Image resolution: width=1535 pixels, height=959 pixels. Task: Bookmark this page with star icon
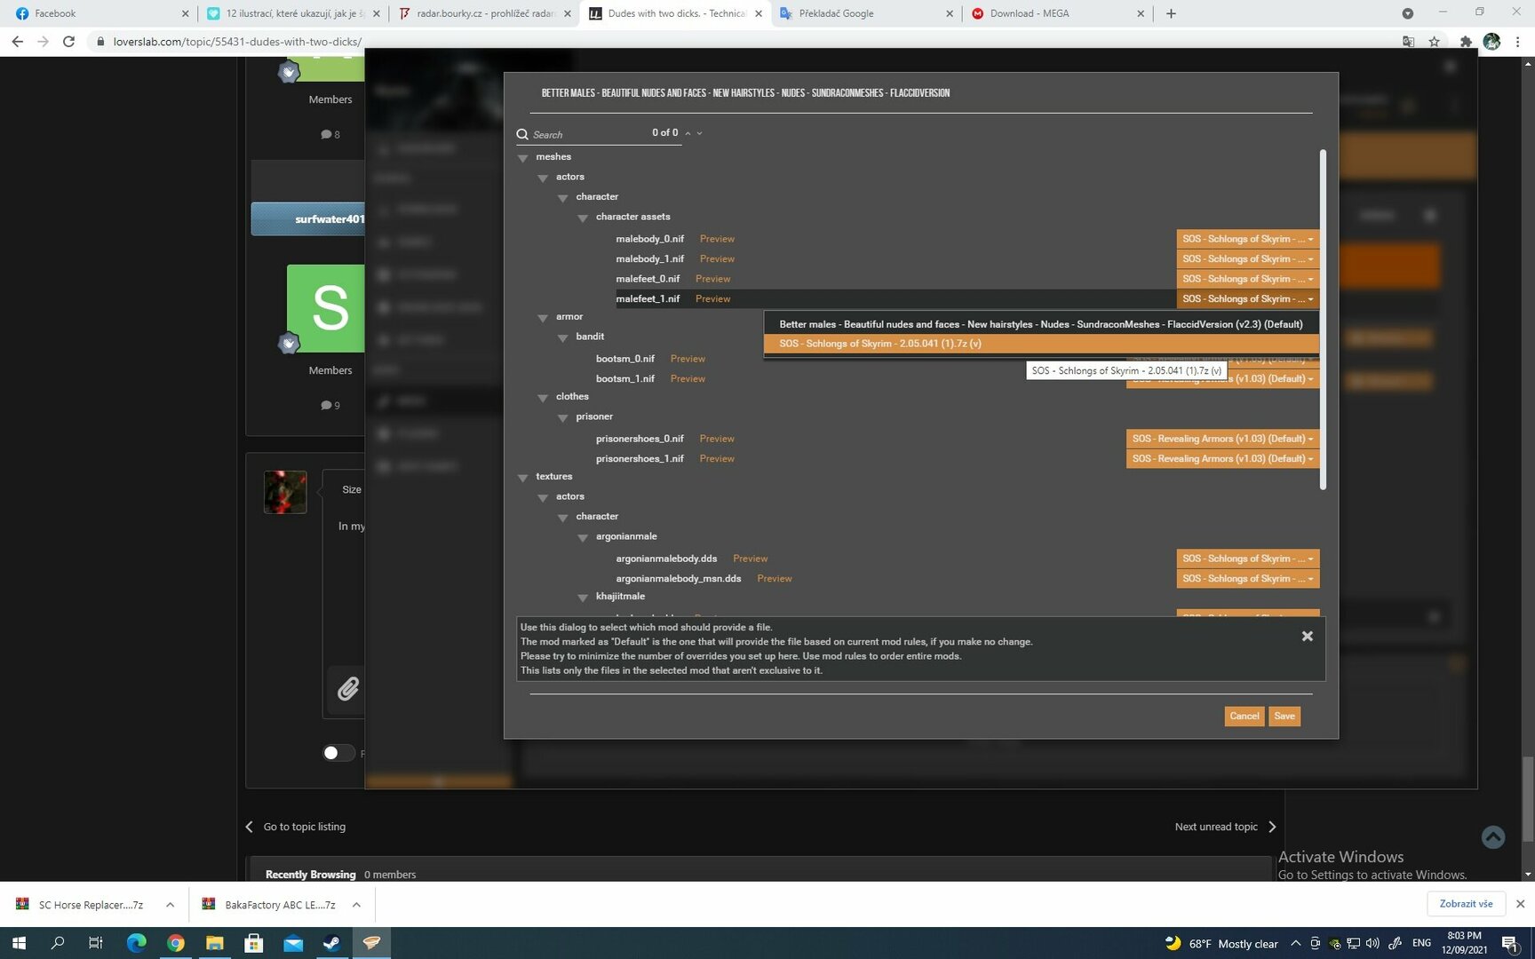1434,41
